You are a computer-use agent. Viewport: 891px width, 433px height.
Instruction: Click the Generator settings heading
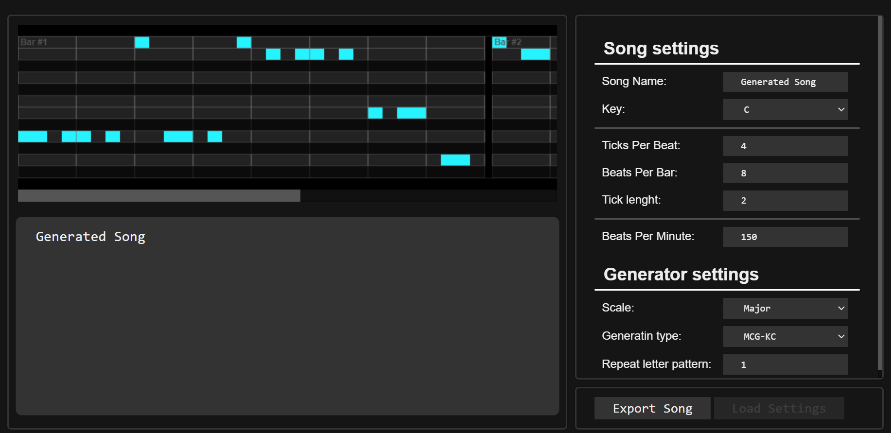click(681, 275)
